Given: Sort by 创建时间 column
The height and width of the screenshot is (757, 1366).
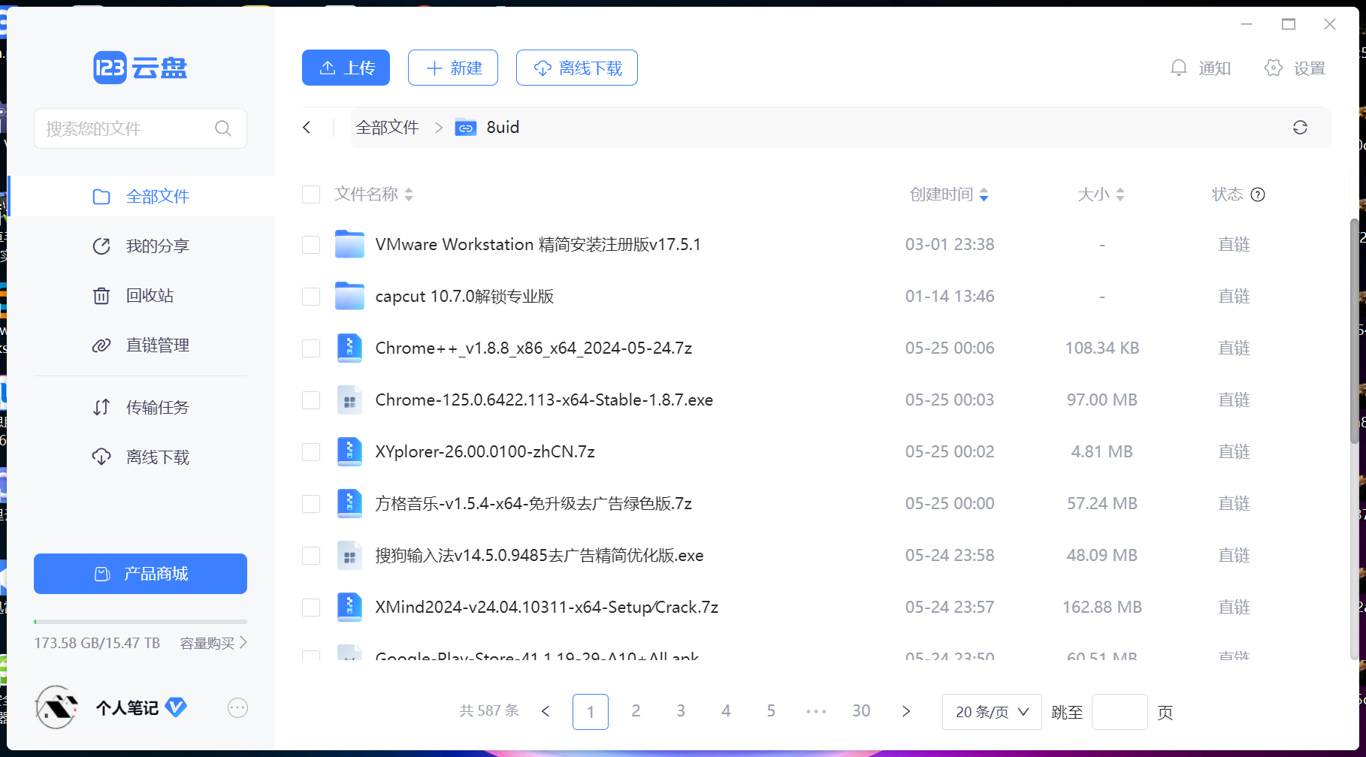Looking at the screenshot, I should [949, 195].
